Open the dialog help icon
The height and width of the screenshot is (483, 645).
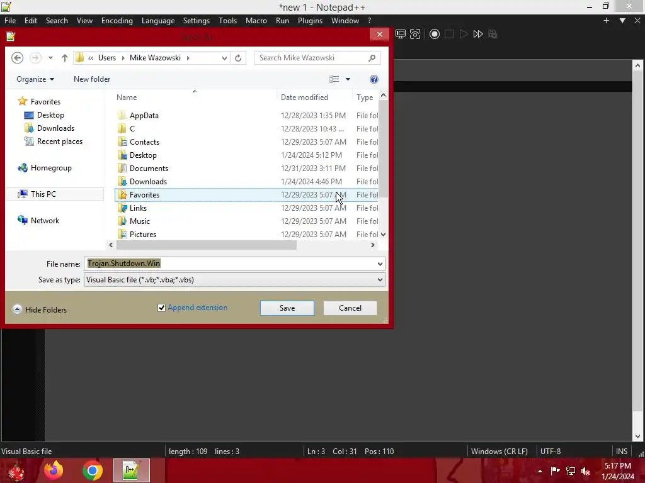374,79
